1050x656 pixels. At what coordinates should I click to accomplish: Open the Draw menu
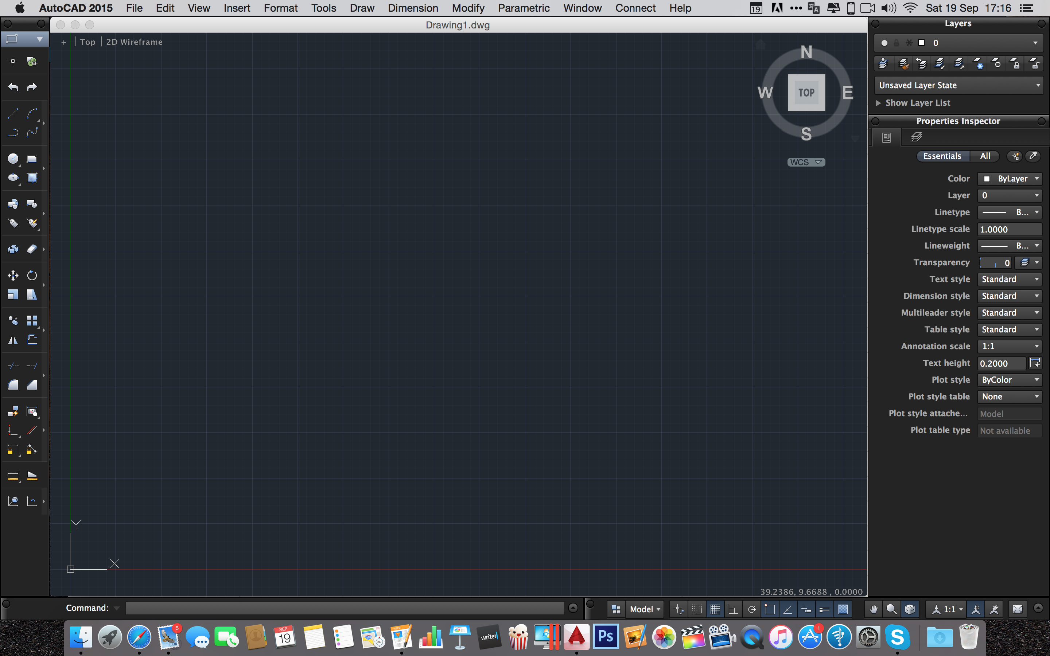[x=362, y=8]
